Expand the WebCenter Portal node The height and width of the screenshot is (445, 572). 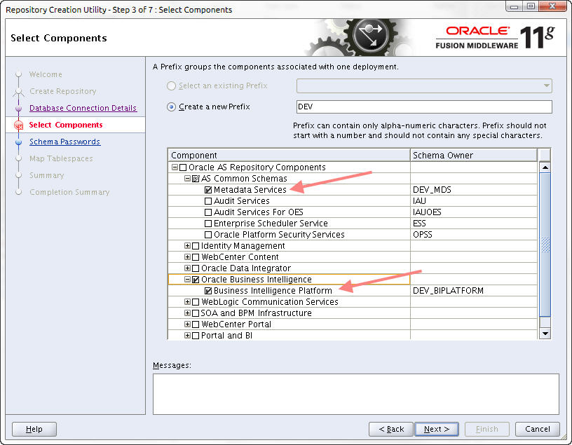[187, 324]
